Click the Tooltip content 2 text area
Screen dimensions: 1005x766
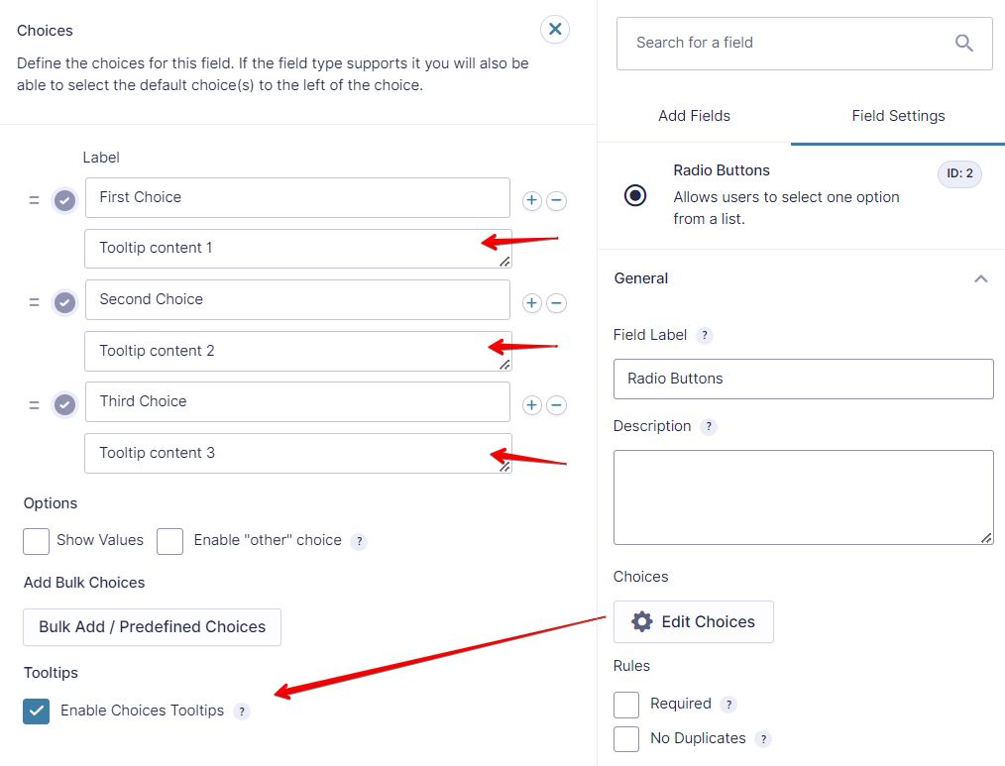tap(287, 351)
